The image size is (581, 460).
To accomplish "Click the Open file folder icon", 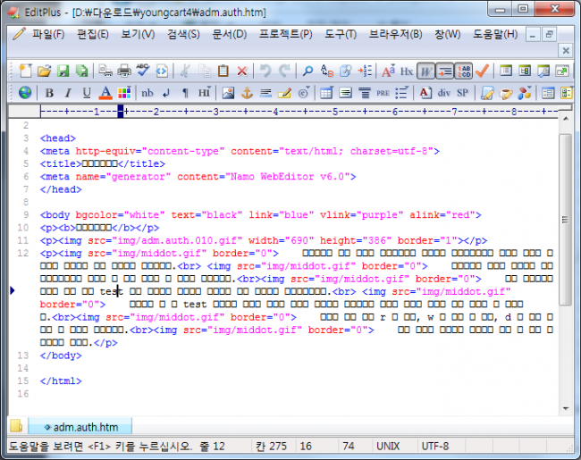I will pyautogui.click(x=45, y=71).
